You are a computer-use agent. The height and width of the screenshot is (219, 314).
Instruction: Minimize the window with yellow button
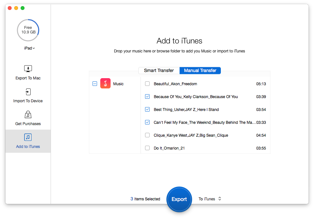(x=16, y=8)
